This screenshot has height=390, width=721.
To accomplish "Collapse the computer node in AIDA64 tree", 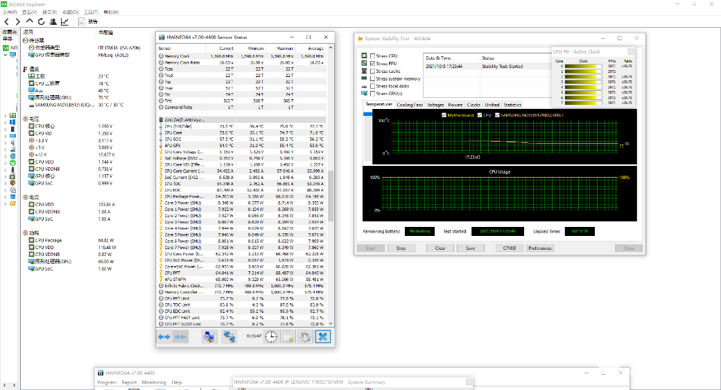I will click(x=6, y=55).
